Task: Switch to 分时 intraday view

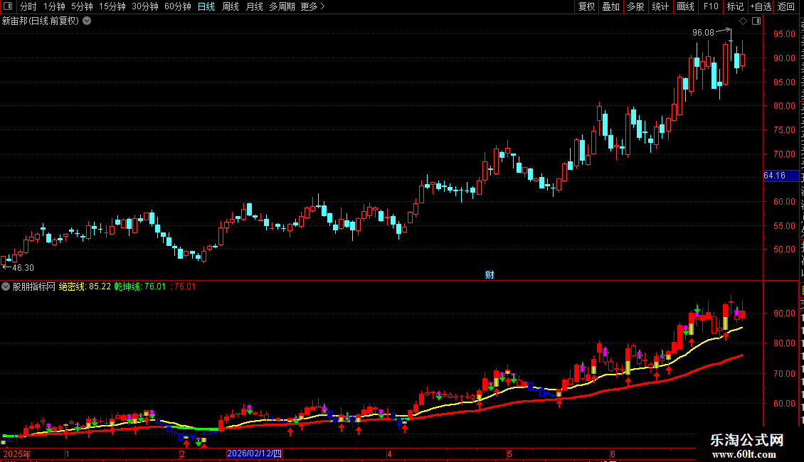Action: coord(28,6)
